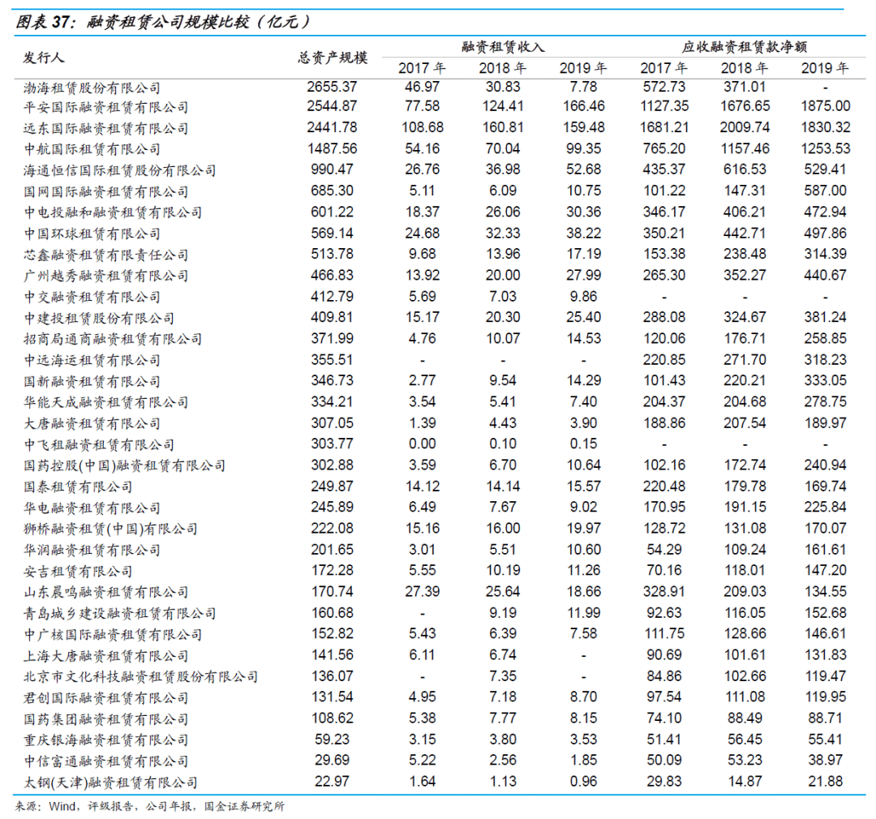The width and height of the screenshot is (876, 819).
Task: Select company name 华电融资租赁有限公司
Action: pos(92,508)
